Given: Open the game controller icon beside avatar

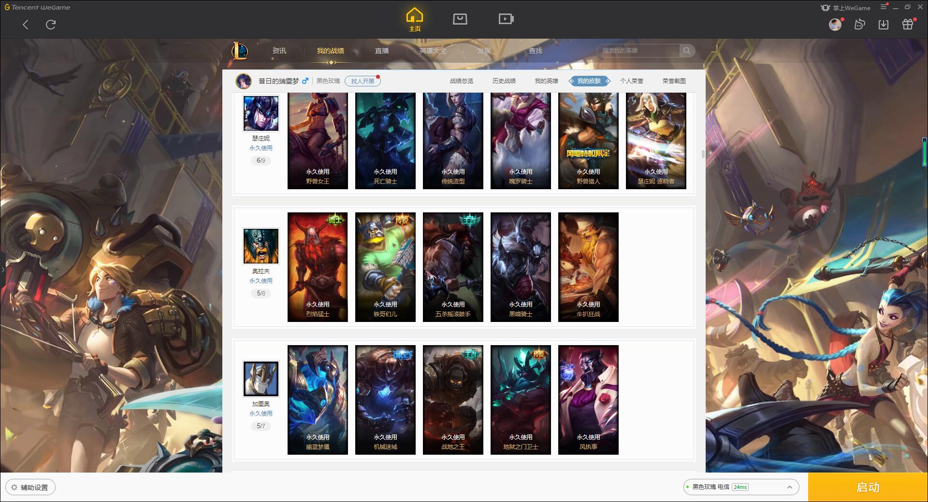Looking at the screenshot, I should coord(859,24).
